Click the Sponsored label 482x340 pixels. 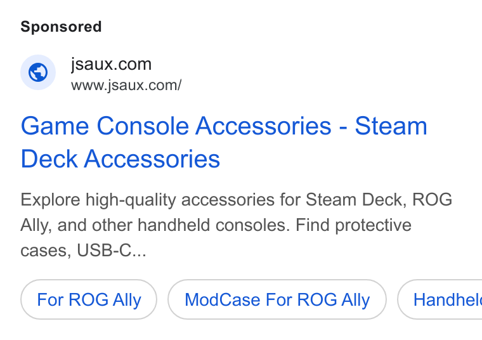(x=61, y=27)
